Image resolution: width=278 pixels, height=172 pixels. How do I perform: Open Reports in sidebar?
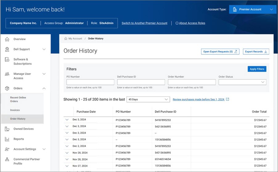pos(18,139)
